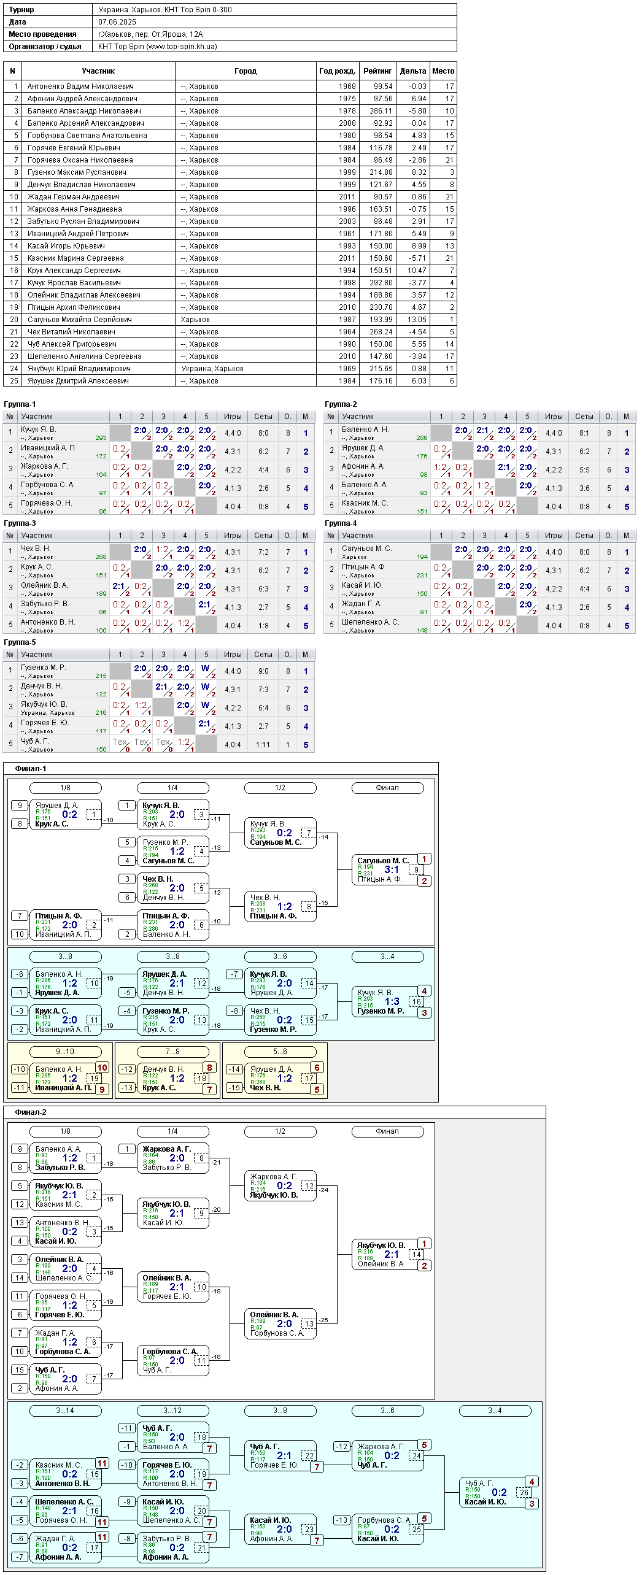Click the 'Рейтинг' column header in participants table
Screen dimensions: 642x1575
377,71
